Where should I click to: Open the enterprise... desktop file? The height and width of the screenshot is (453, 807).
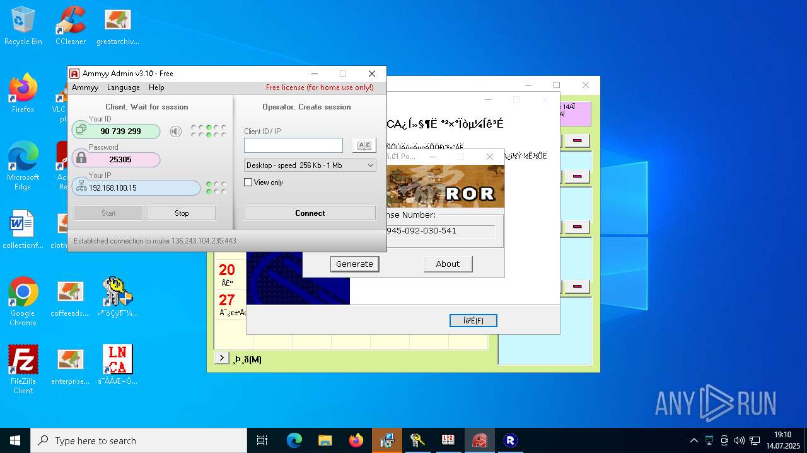pos(71,366)
